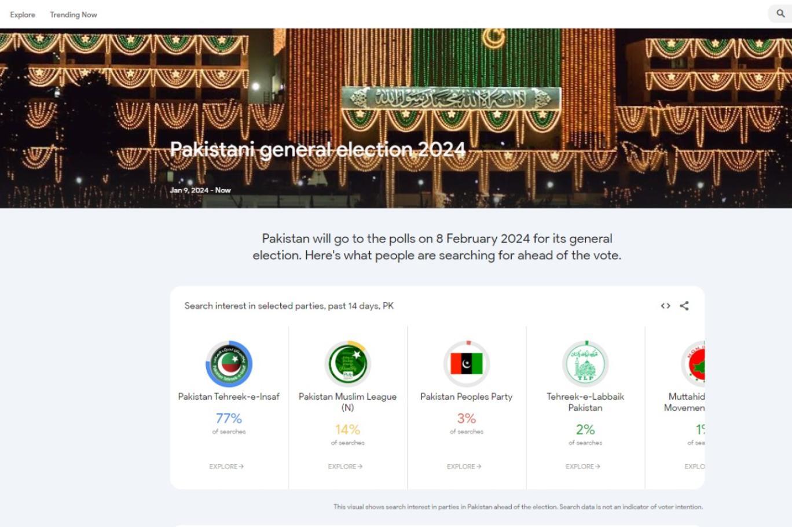This screenshot has height=527, width=792.
Task: Open the embed code icon on the card
Action: (x=665, y=305)
